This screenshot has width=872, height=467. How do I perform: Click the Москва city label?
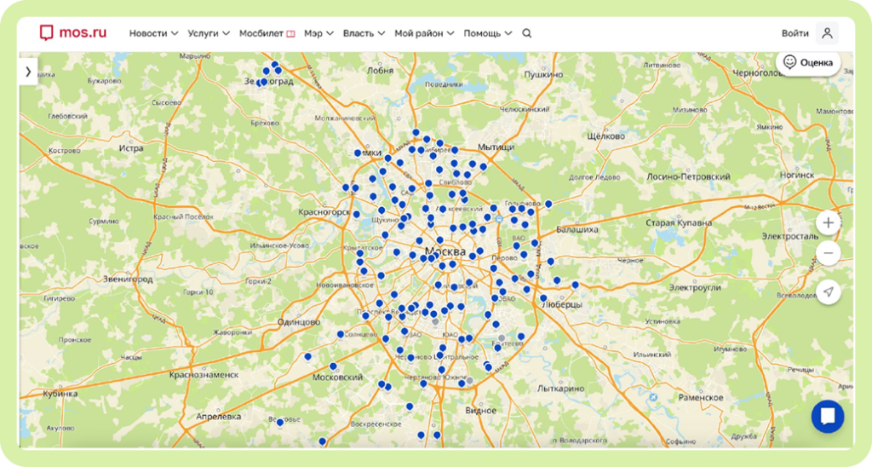(x=445, y=251)
